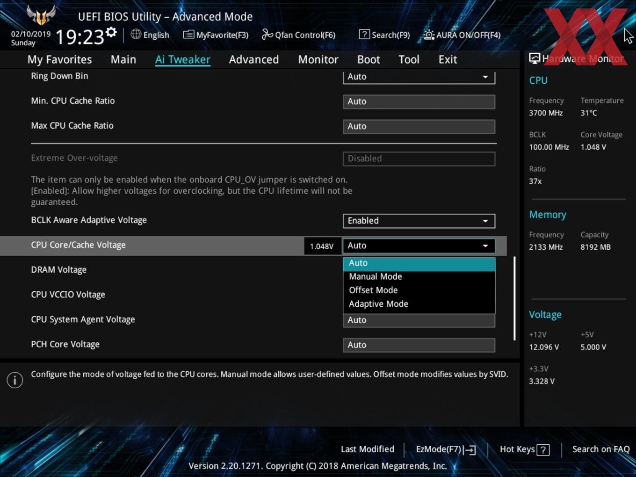Screen dimensions: 636x477
Task: Click the Ring Down Bin label
Action: [x=59, y=76]
